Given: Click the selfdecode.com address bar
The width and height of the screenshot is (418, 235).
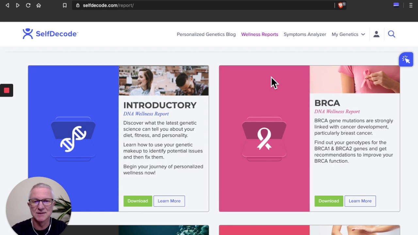Looking at the screenshot, I should pos(202,5).
